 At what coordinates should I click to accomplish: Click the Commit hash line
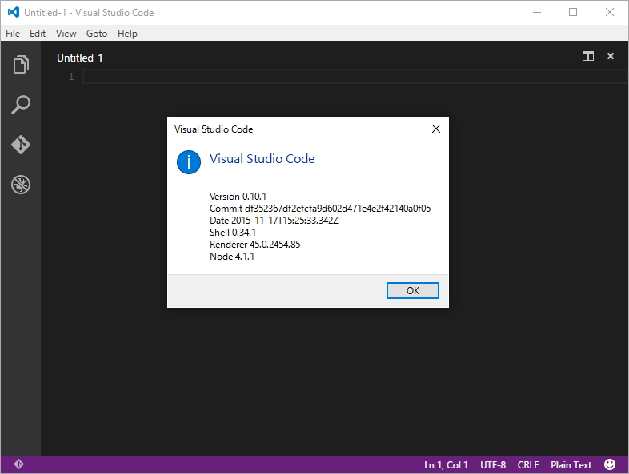pos(320,209)
